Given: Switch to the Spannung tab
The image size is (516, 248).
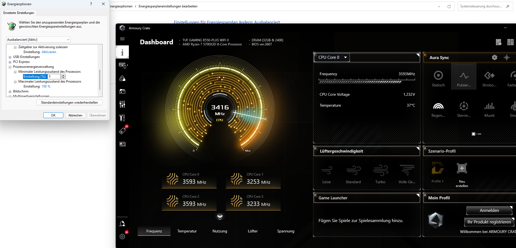Looking at the screenshot, I should [x=286, y=231].
